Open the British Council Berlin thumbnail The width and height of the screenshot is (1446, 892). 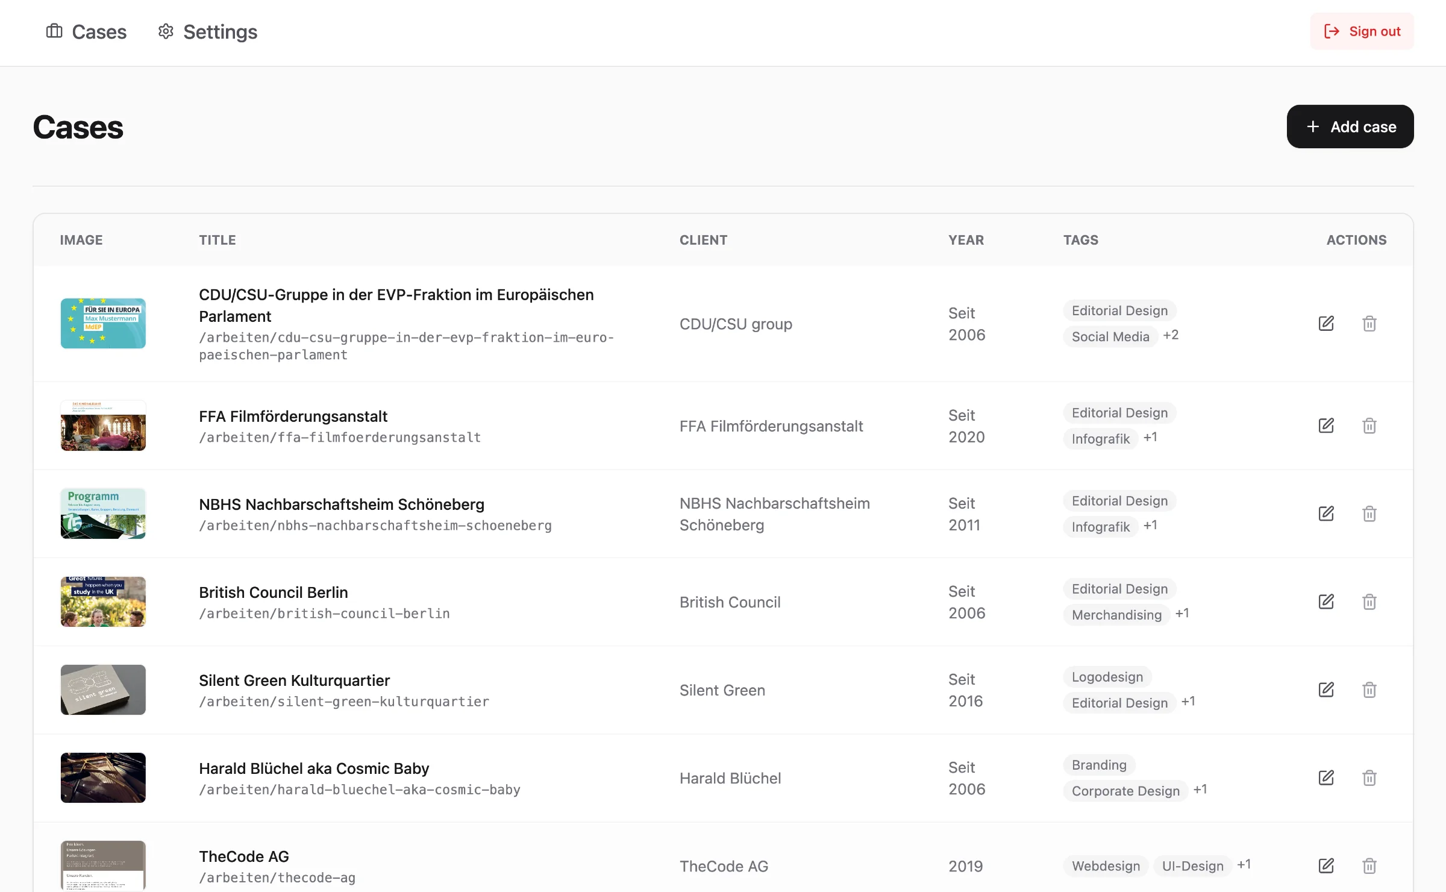click(x=103, y=601)
